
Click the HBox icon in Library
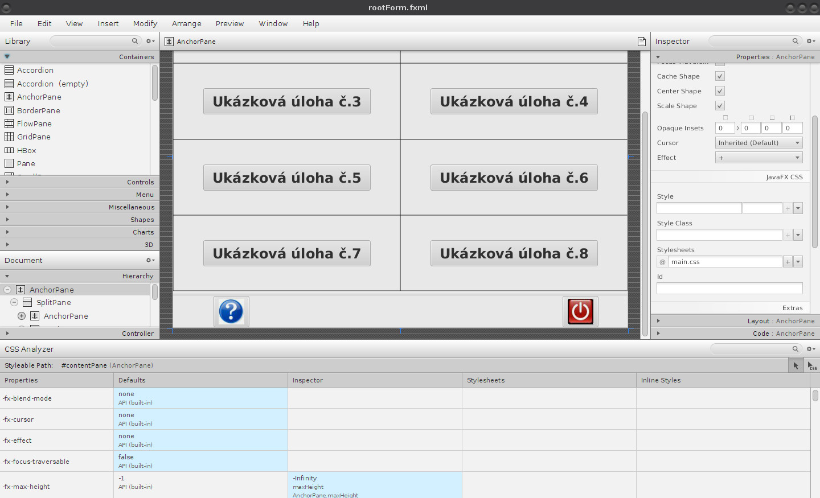9,150
